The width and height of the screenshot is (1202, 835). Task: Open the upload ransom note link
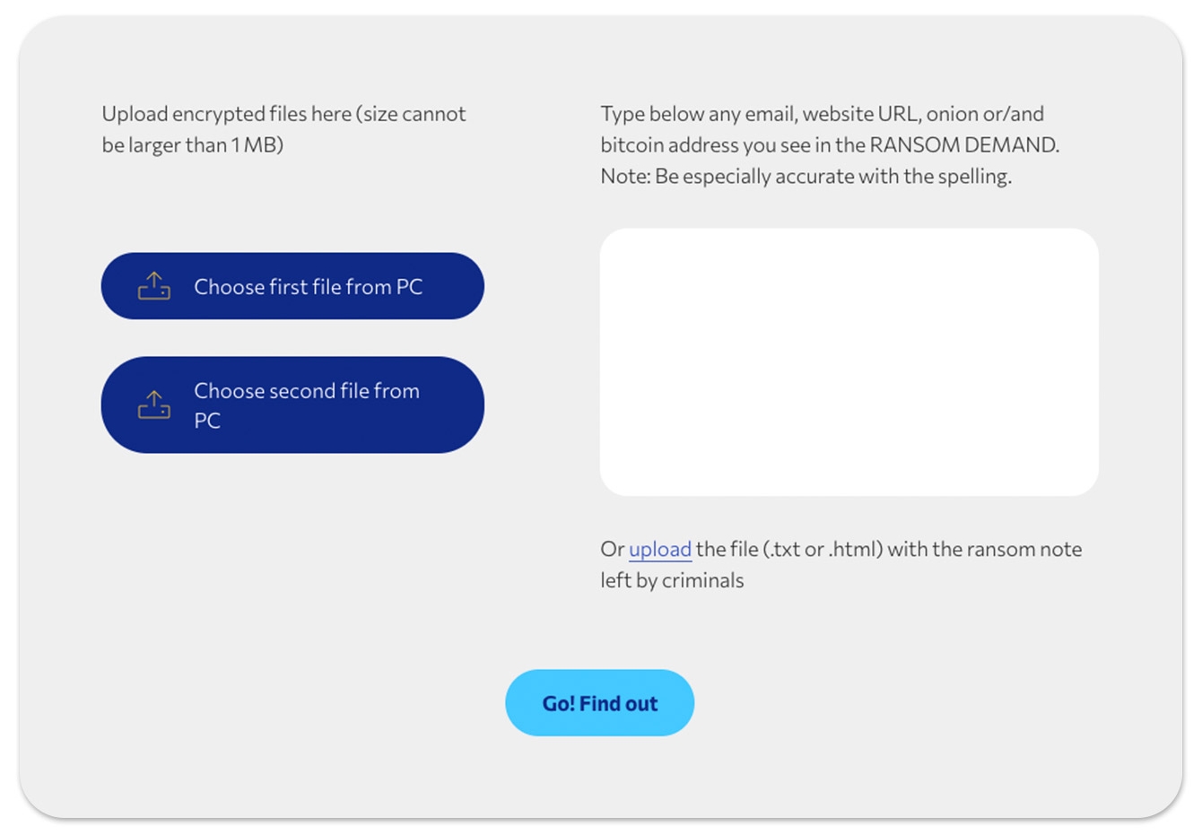[x=659, y=549]
